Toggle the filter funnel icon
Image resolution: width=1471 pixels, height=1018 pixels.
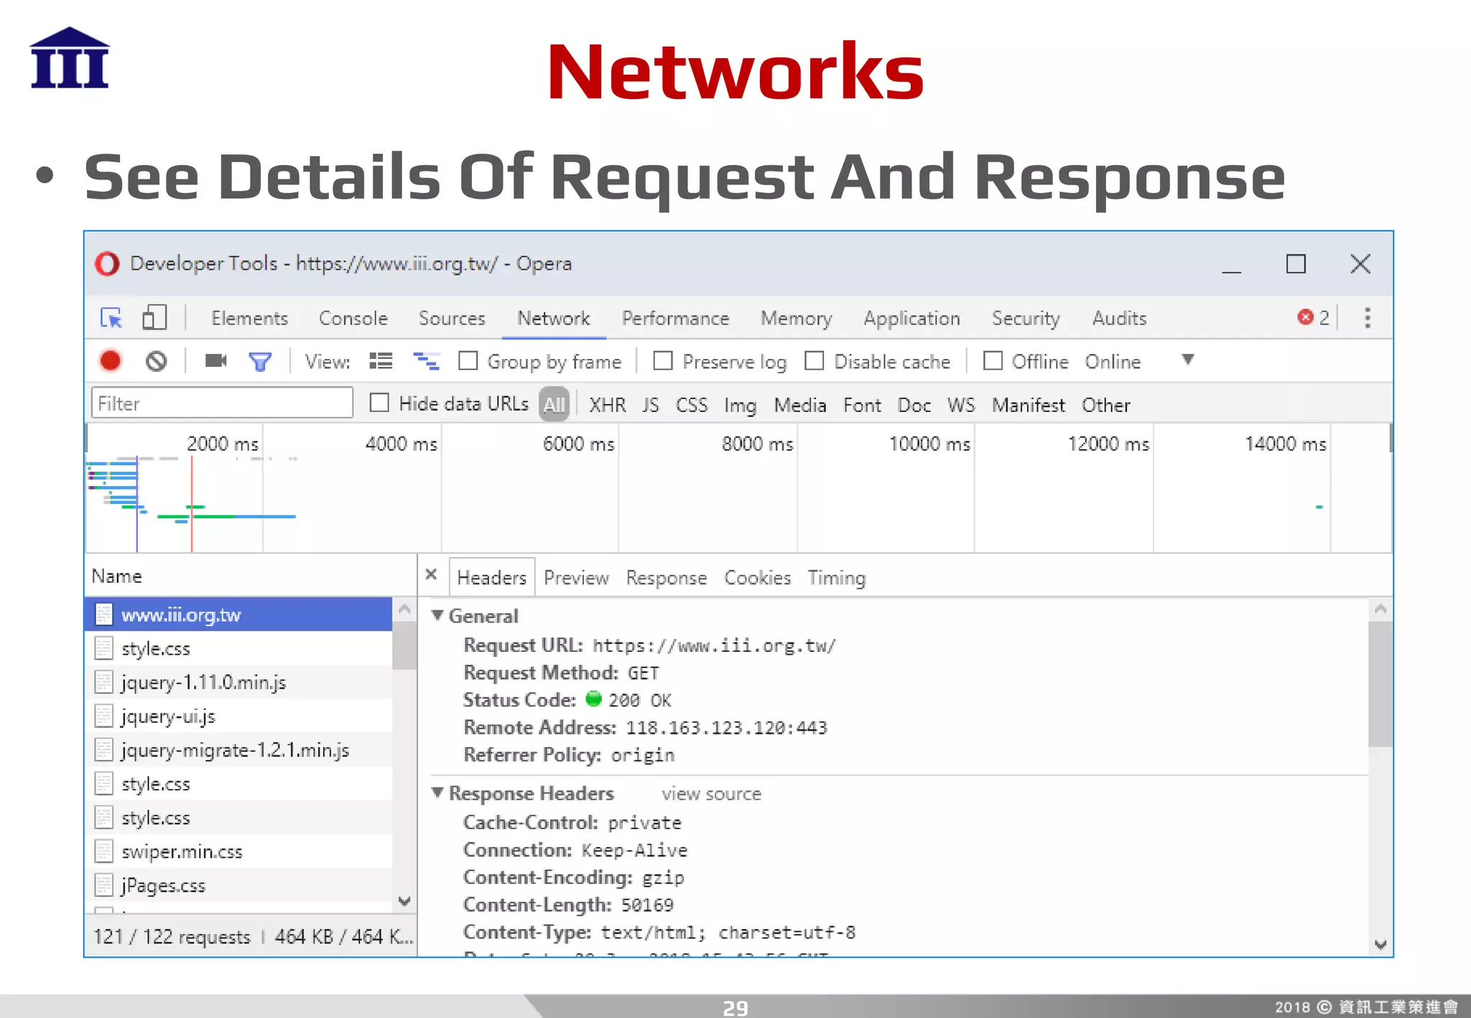(x=260, y=361)
